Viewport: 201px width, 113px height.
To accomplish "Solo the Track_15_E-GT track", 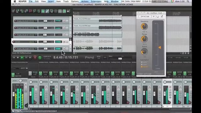I will 67,28.
